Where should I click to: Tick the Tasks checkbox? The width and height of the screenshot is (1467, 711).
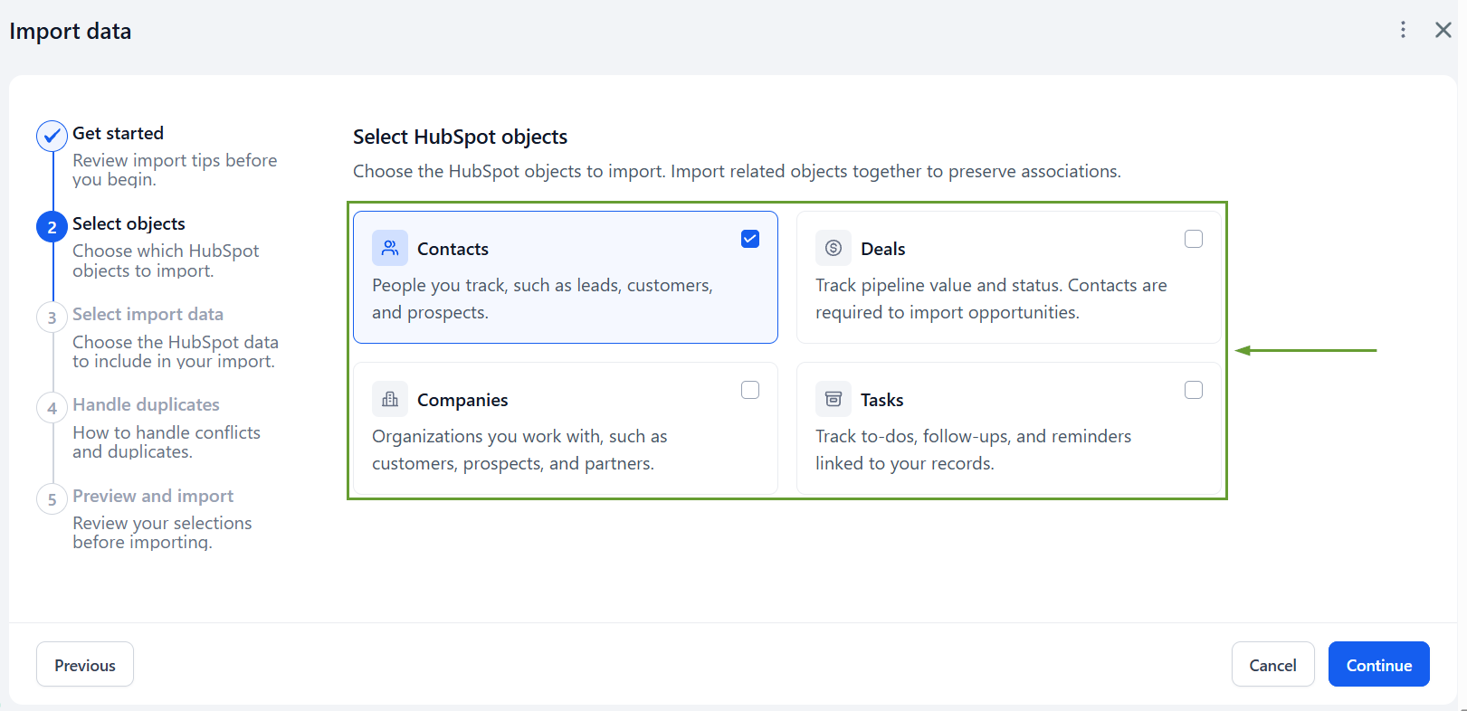pyautogui.click(x=1194, y=390)
